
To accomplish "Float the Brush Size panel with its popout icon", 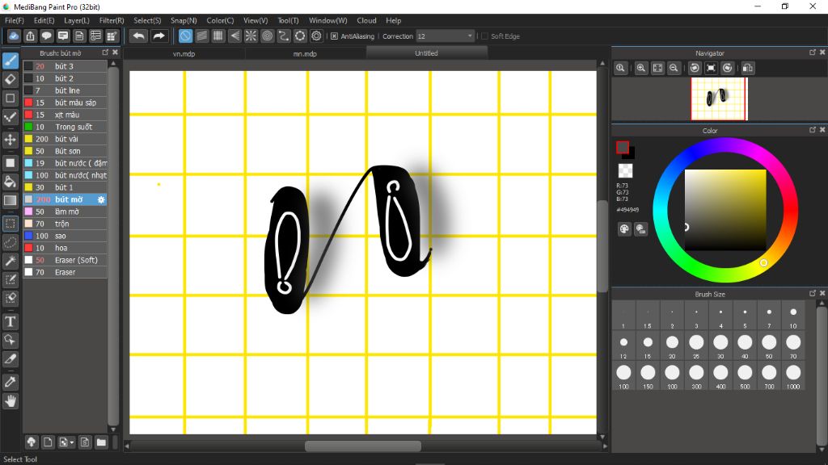I will (x=812, y=293).
